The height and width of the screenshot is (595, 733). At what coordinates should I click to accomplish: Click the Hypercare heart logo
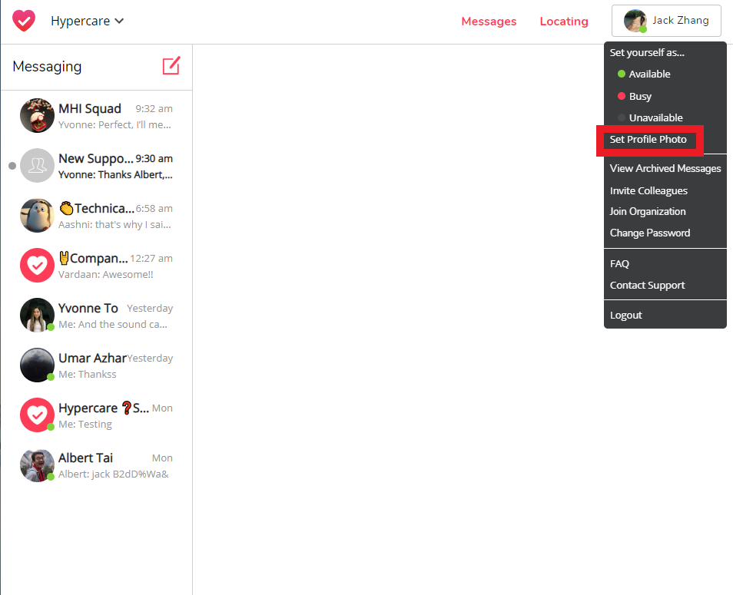(x=23, y=21)
